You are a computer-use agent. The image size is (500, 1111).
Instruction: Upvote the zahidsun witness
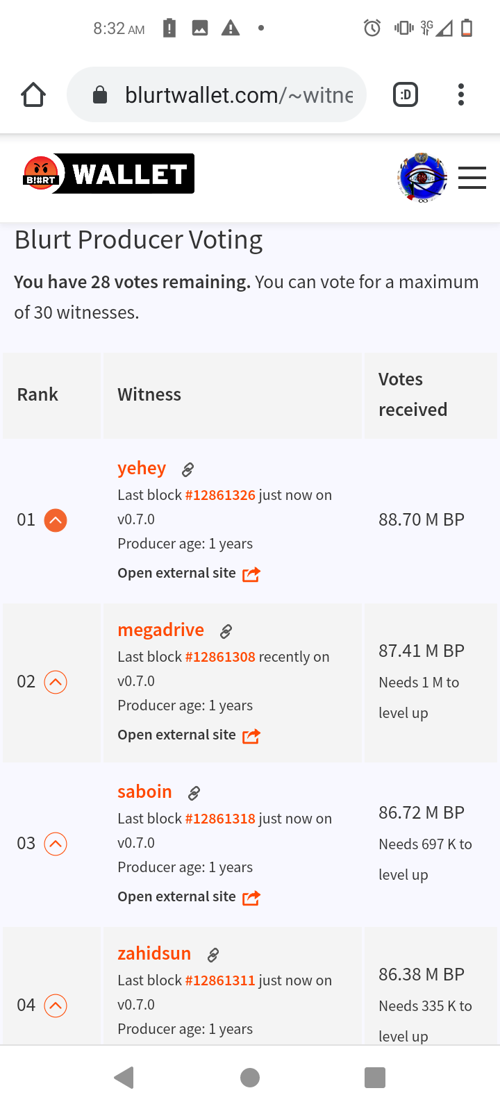point(56,1005)
